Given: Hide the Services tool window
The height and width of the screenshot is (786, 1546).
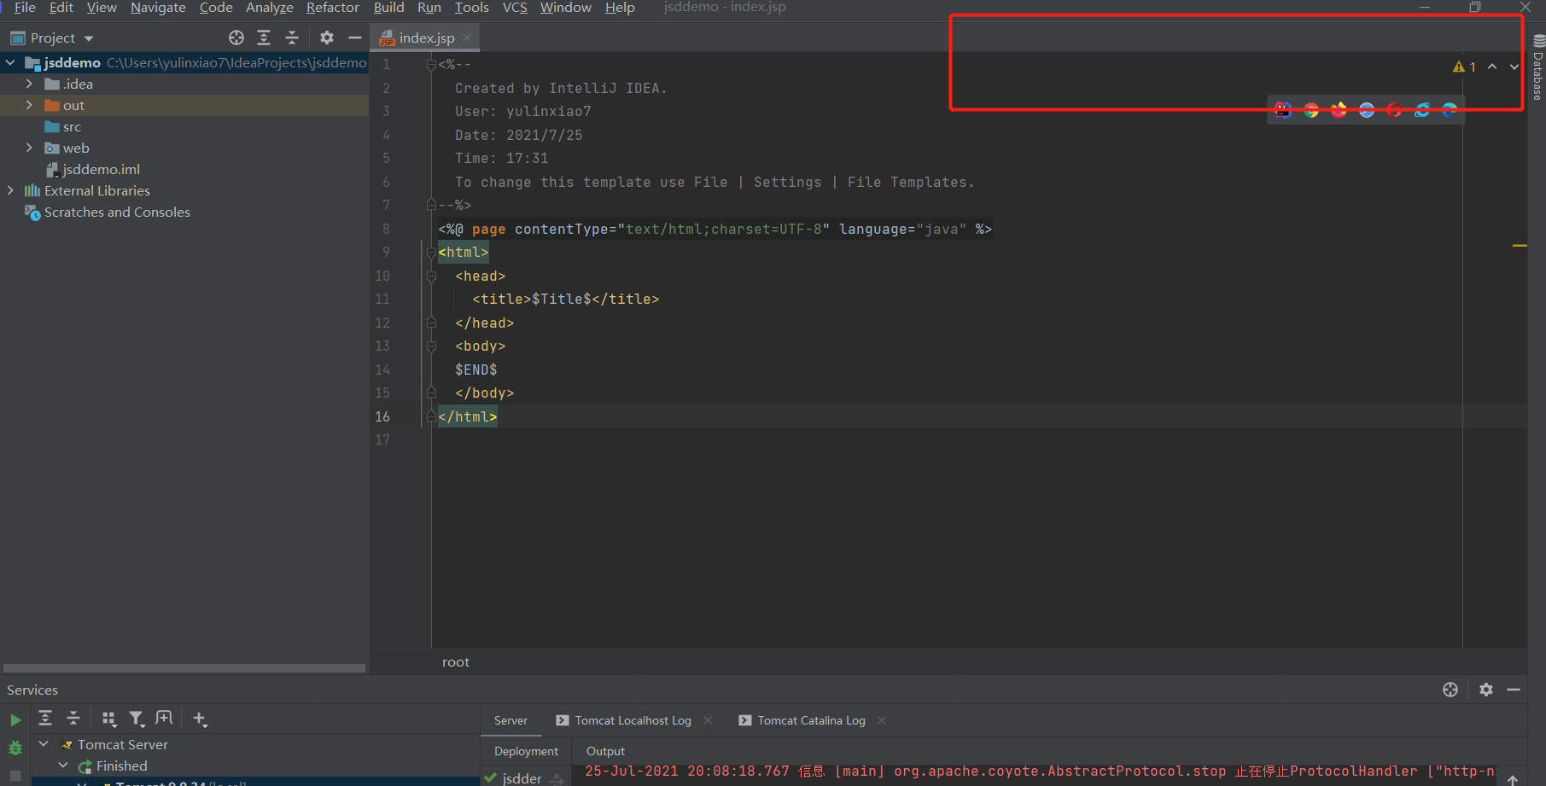Looking at the screenshot, I should point(1514,690).
